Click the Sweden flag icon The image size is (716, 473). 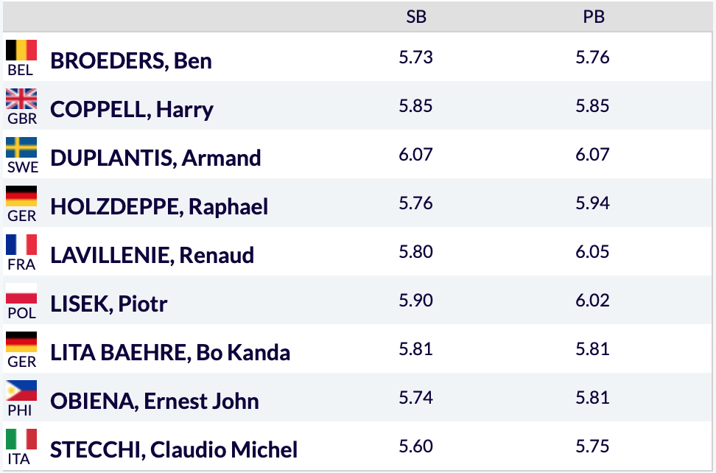pos(21,147)
